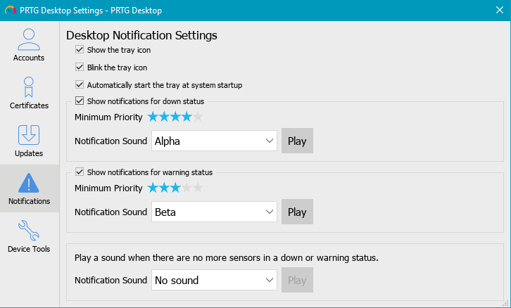Set down status priority to five stars

point(198,117)
